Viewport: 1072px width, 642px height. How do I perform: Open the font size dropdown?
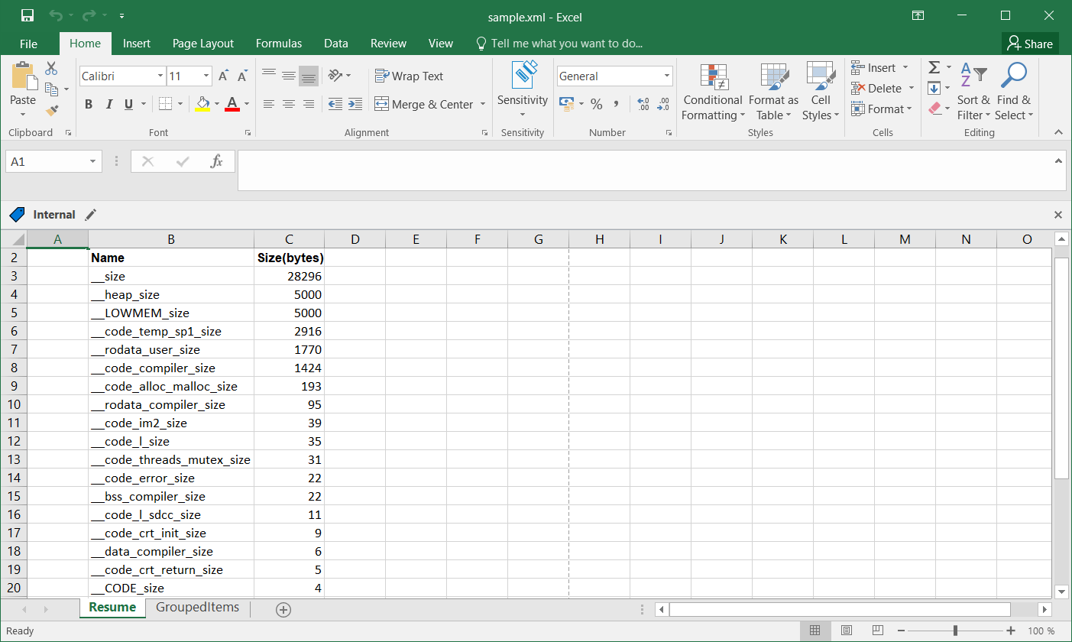tap(206, 76)
